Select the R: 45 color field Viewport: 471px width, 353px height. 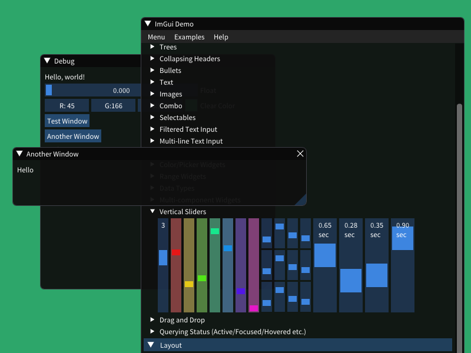click(x=67, y=105)
